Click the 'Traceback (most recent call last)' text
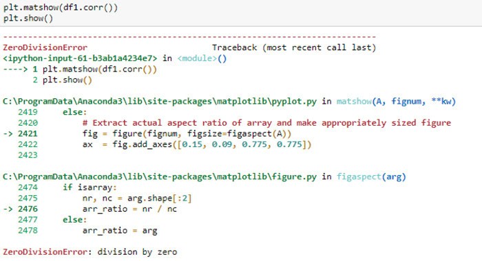Viewport: 482px width, 261px height. (294, 47)
